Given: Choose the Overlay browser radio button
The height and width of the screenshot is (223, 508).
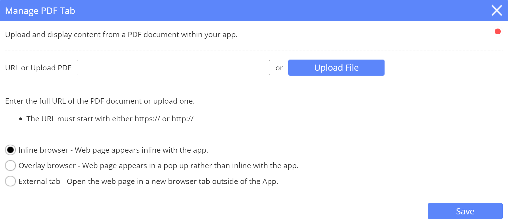Looking at the screenshot, I should point(11,166).
